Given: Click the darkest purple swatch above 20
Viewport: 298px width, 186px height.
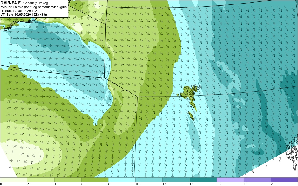Looking at the screenshot, I should [x=284, y=180].
